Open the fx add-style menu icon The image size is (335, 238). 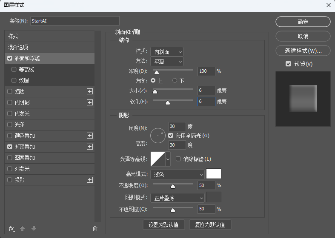coord(11,229)
